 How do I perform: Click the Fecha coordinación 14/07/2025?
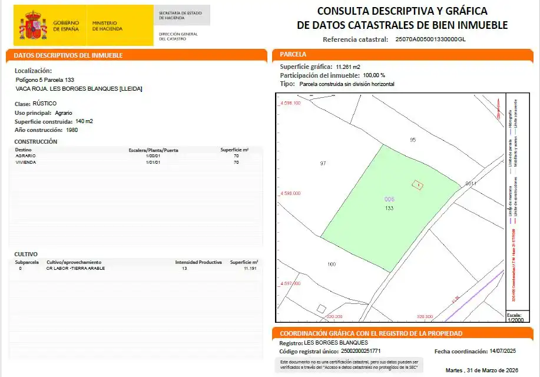(503, 351)
